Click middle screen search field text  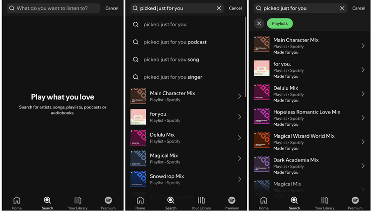click(161, 8)
